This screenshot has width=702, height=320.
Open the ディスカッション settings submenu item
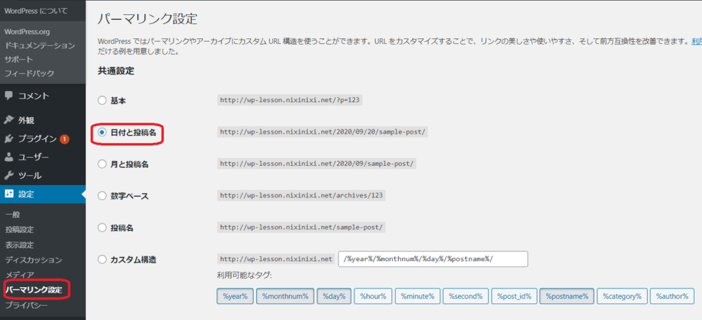coord(34,260)
